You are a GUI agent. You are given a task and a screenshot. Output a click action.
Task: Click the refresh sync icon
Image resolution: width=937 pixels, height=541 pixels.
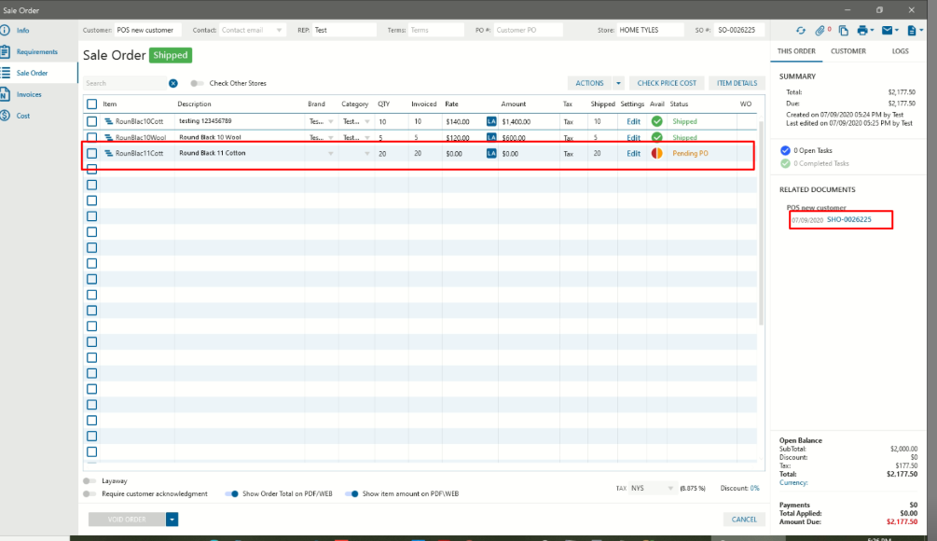coord(801,31)
